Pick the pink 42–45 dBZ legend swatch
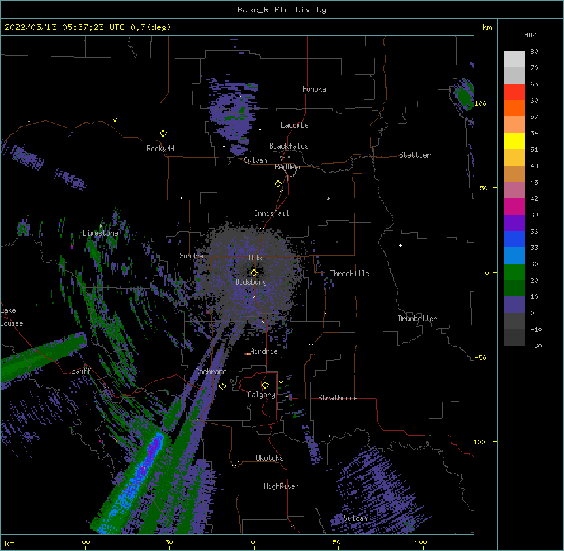This screenshot has width=564, height=551. (x=514, y=190)
